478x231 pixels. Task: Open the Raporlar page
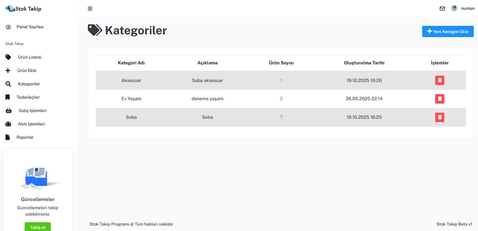point(25,137)
